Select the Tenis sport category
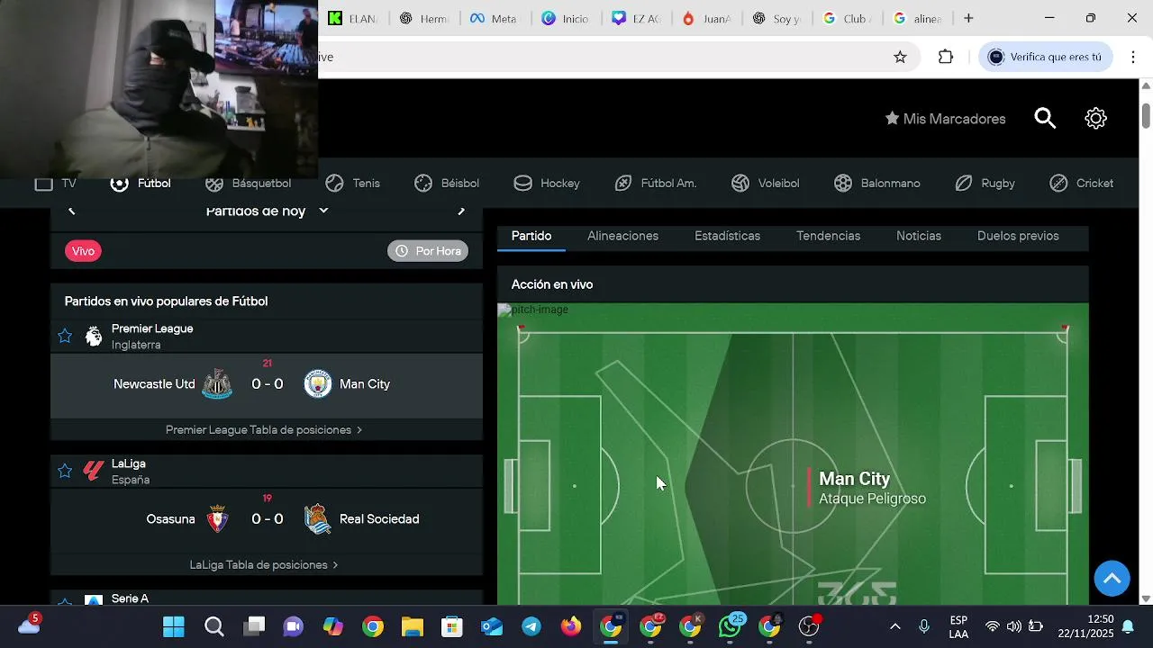 tap(352, 184)
